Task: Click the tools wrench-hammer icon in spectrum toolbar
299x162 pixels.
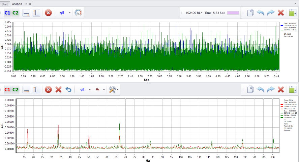Action: click(x=112, y=89)
